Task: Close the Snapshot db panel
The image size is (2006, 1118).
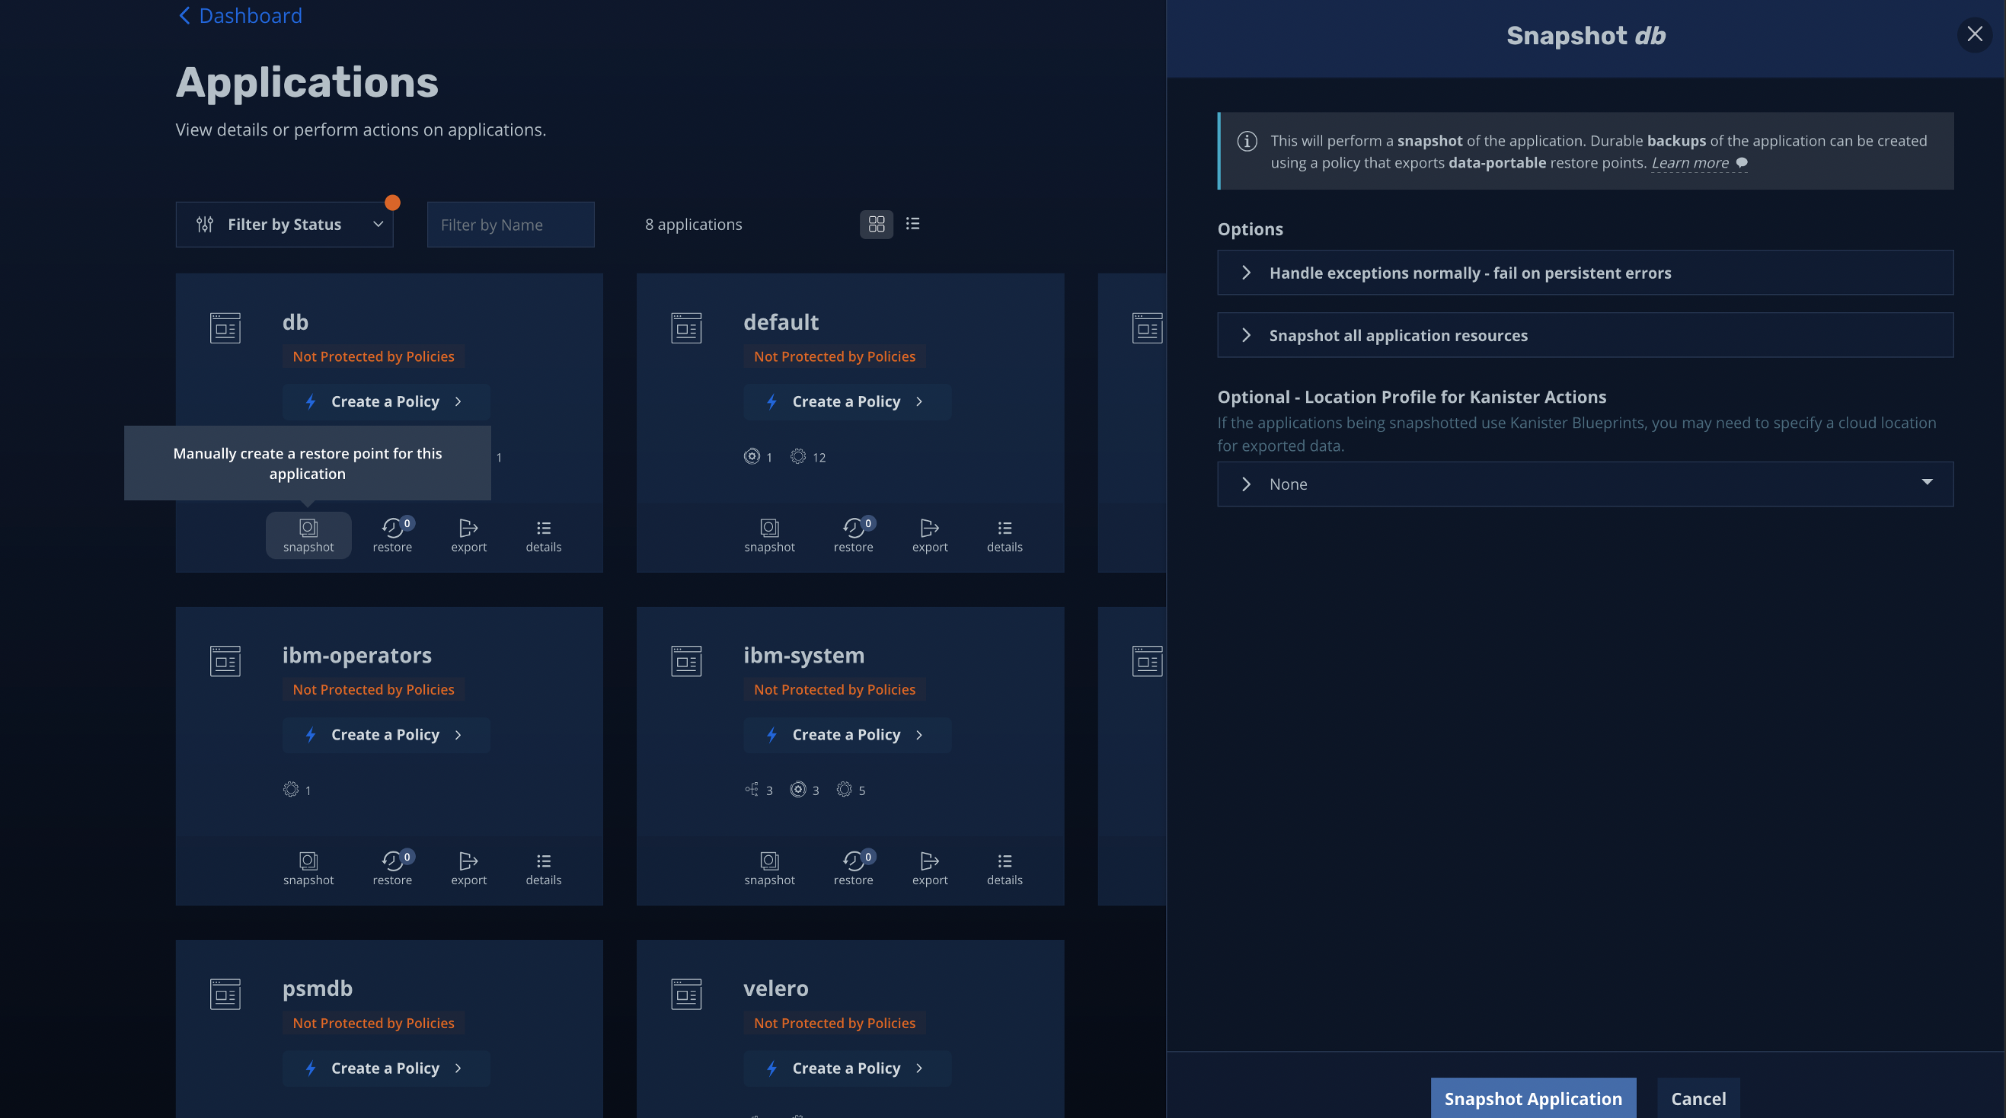Action: tap(1974, 34)
